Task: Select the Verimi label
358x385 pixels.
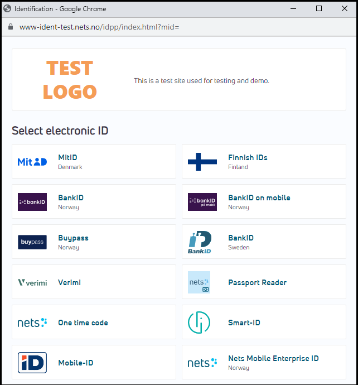Action: tap(69, 282)
